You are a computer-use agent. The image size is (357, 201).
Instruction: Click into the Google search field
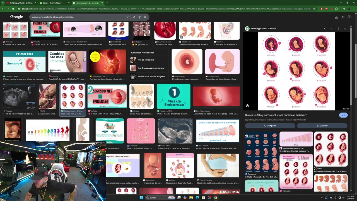pyautogui.click(x=78, y=17)
